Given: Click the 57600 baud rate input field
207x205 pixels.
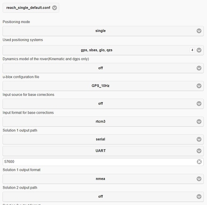Looking at the screenshot, I should (x=103, y=162).
